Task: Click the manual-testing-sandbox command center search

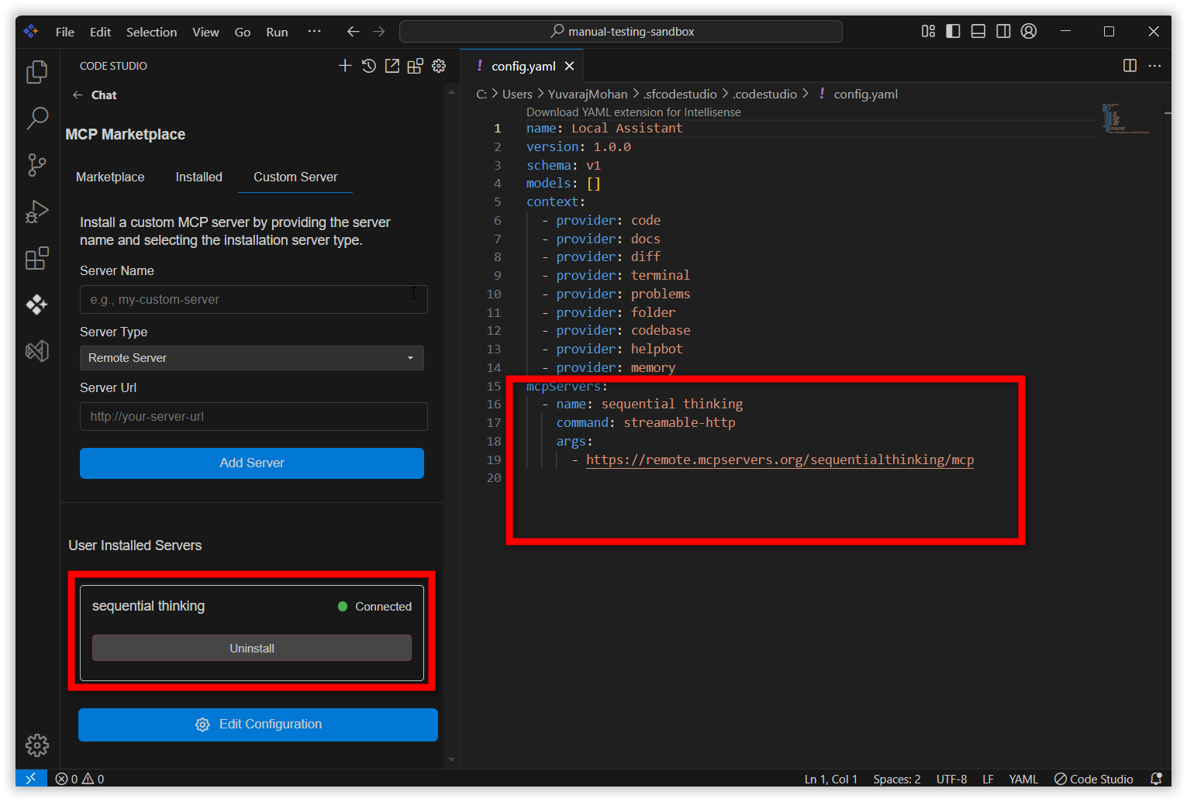Action: (621, 32)
